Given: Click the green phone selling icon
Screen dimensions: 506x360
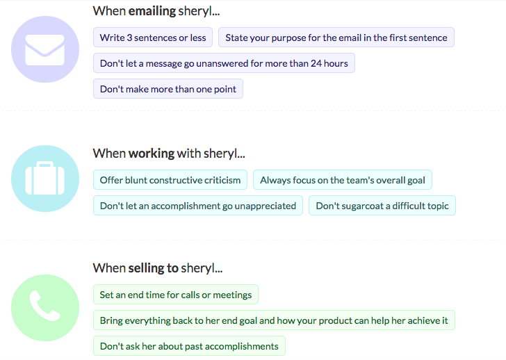Looking at the screenshot, I should point(44,307).
